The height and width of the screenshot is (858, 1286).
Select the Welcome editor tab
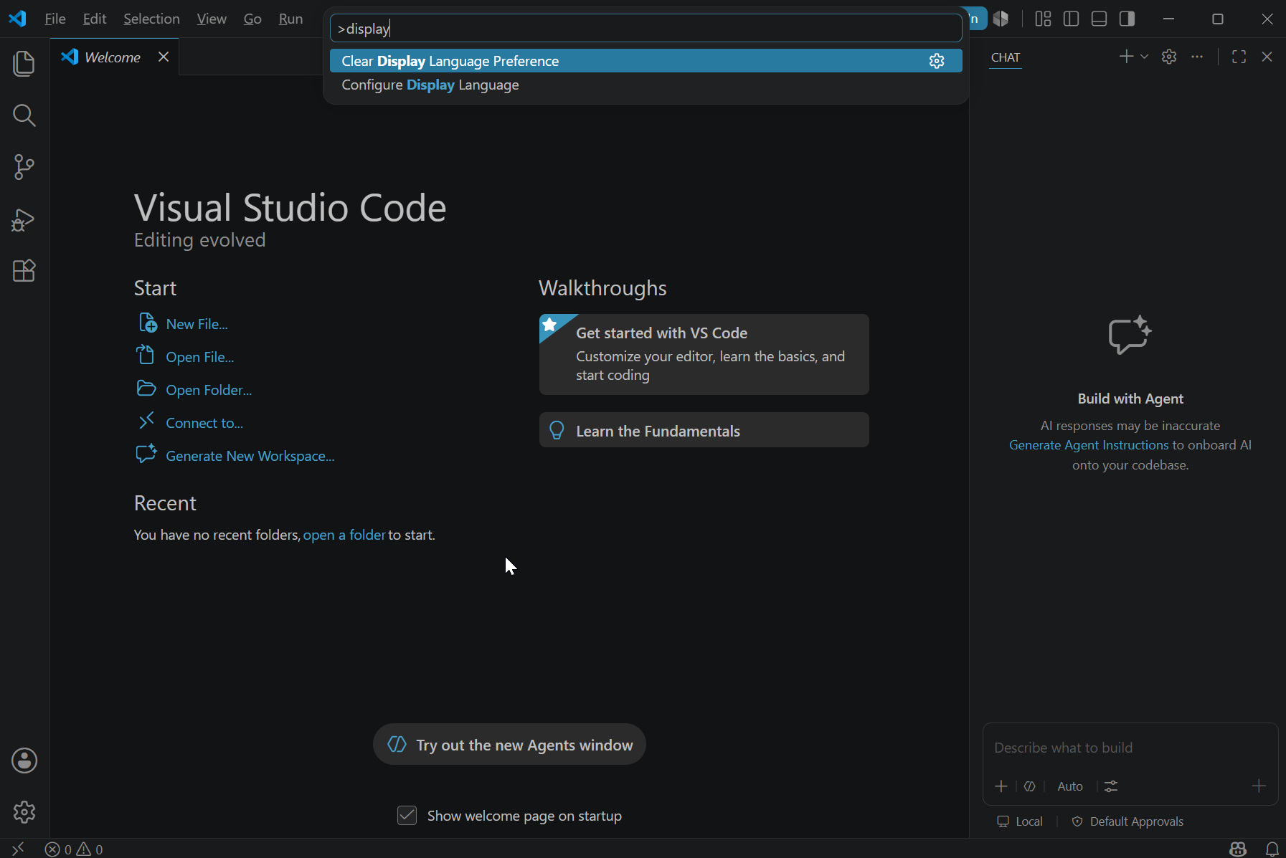pyautogui.click(x=113, y=57)
